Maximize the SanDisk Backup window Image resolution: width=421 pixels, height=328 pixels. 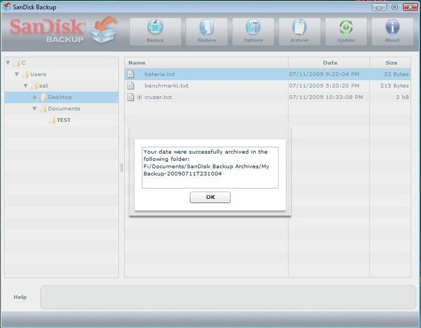pos(395,7)
